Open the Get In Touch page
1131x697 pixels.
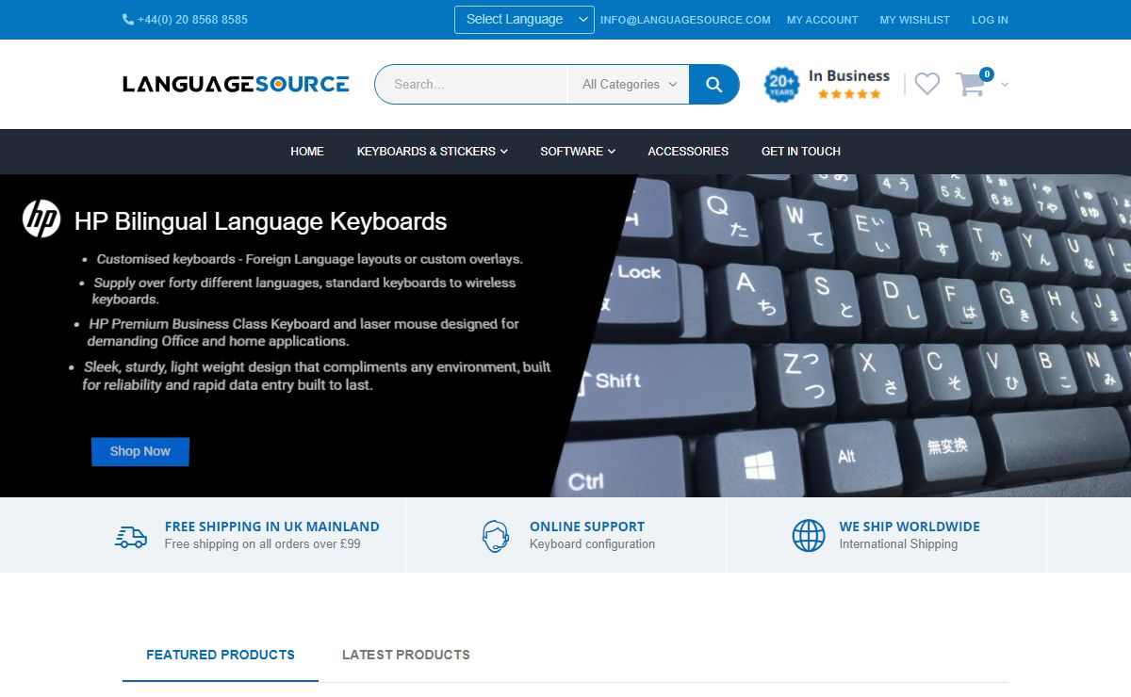[x=801, y=151]
